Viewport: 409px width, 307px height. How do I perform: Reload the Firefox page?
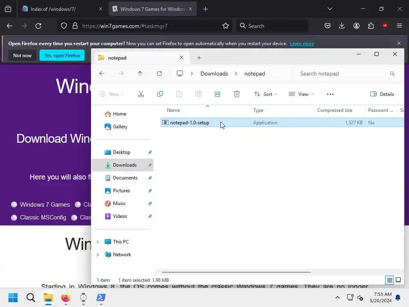coord(38,26)
